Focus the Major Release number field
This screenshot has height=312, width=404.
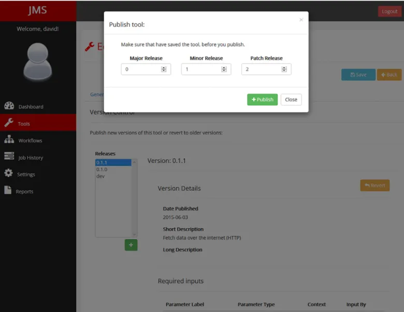click(146, 69)
